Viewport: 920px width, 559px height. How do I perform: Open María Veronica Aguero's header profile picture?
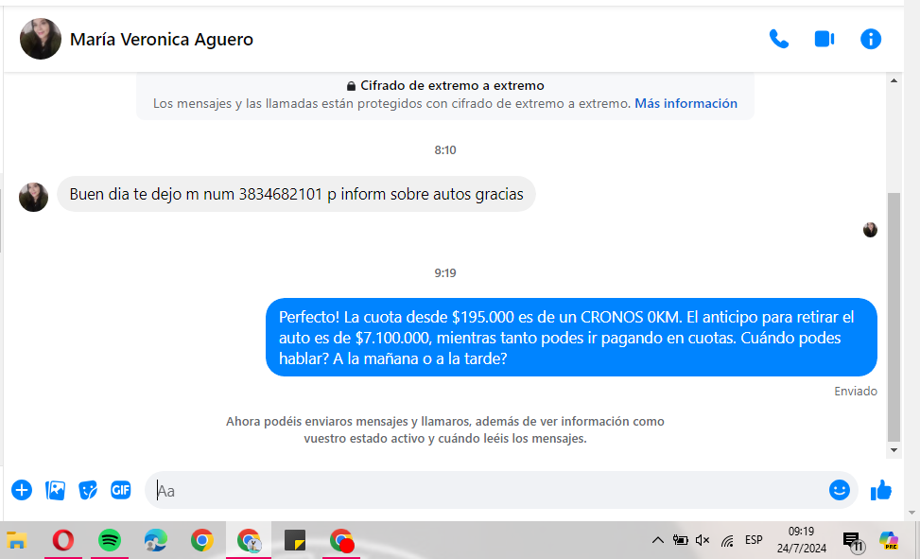pos(41,39)
